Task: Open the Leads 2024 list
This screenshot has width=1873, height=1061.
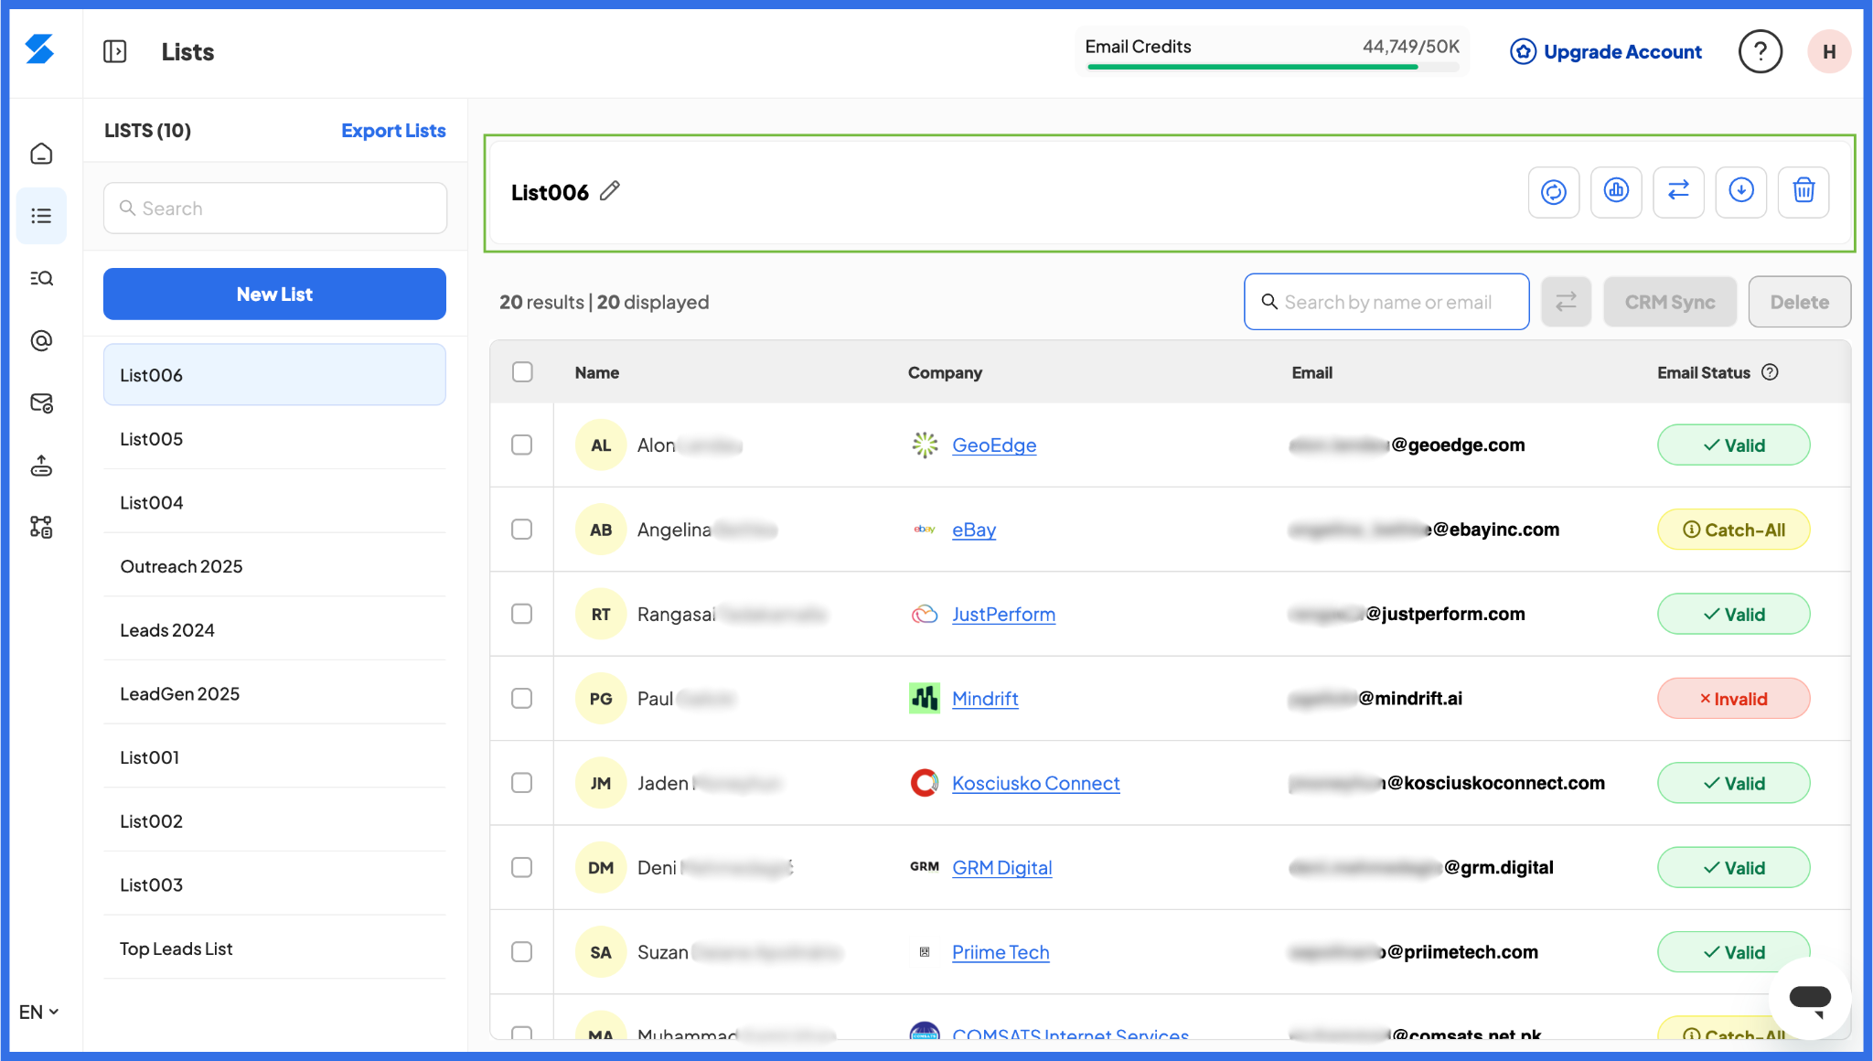Action: pyautogui.click(x=274, y=630)
